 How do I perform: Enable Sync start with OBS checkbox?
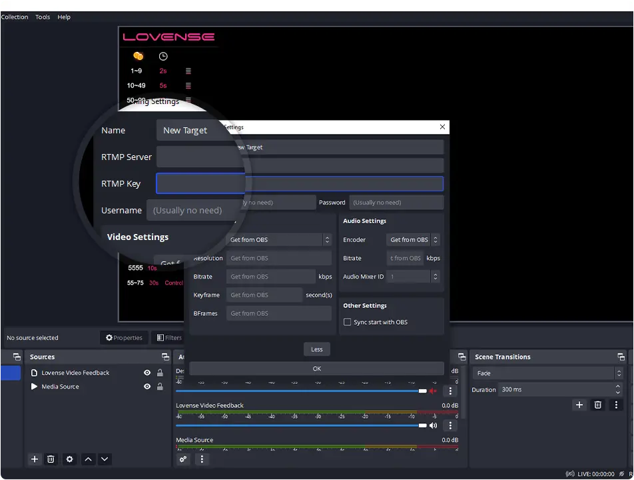[347, 322]
